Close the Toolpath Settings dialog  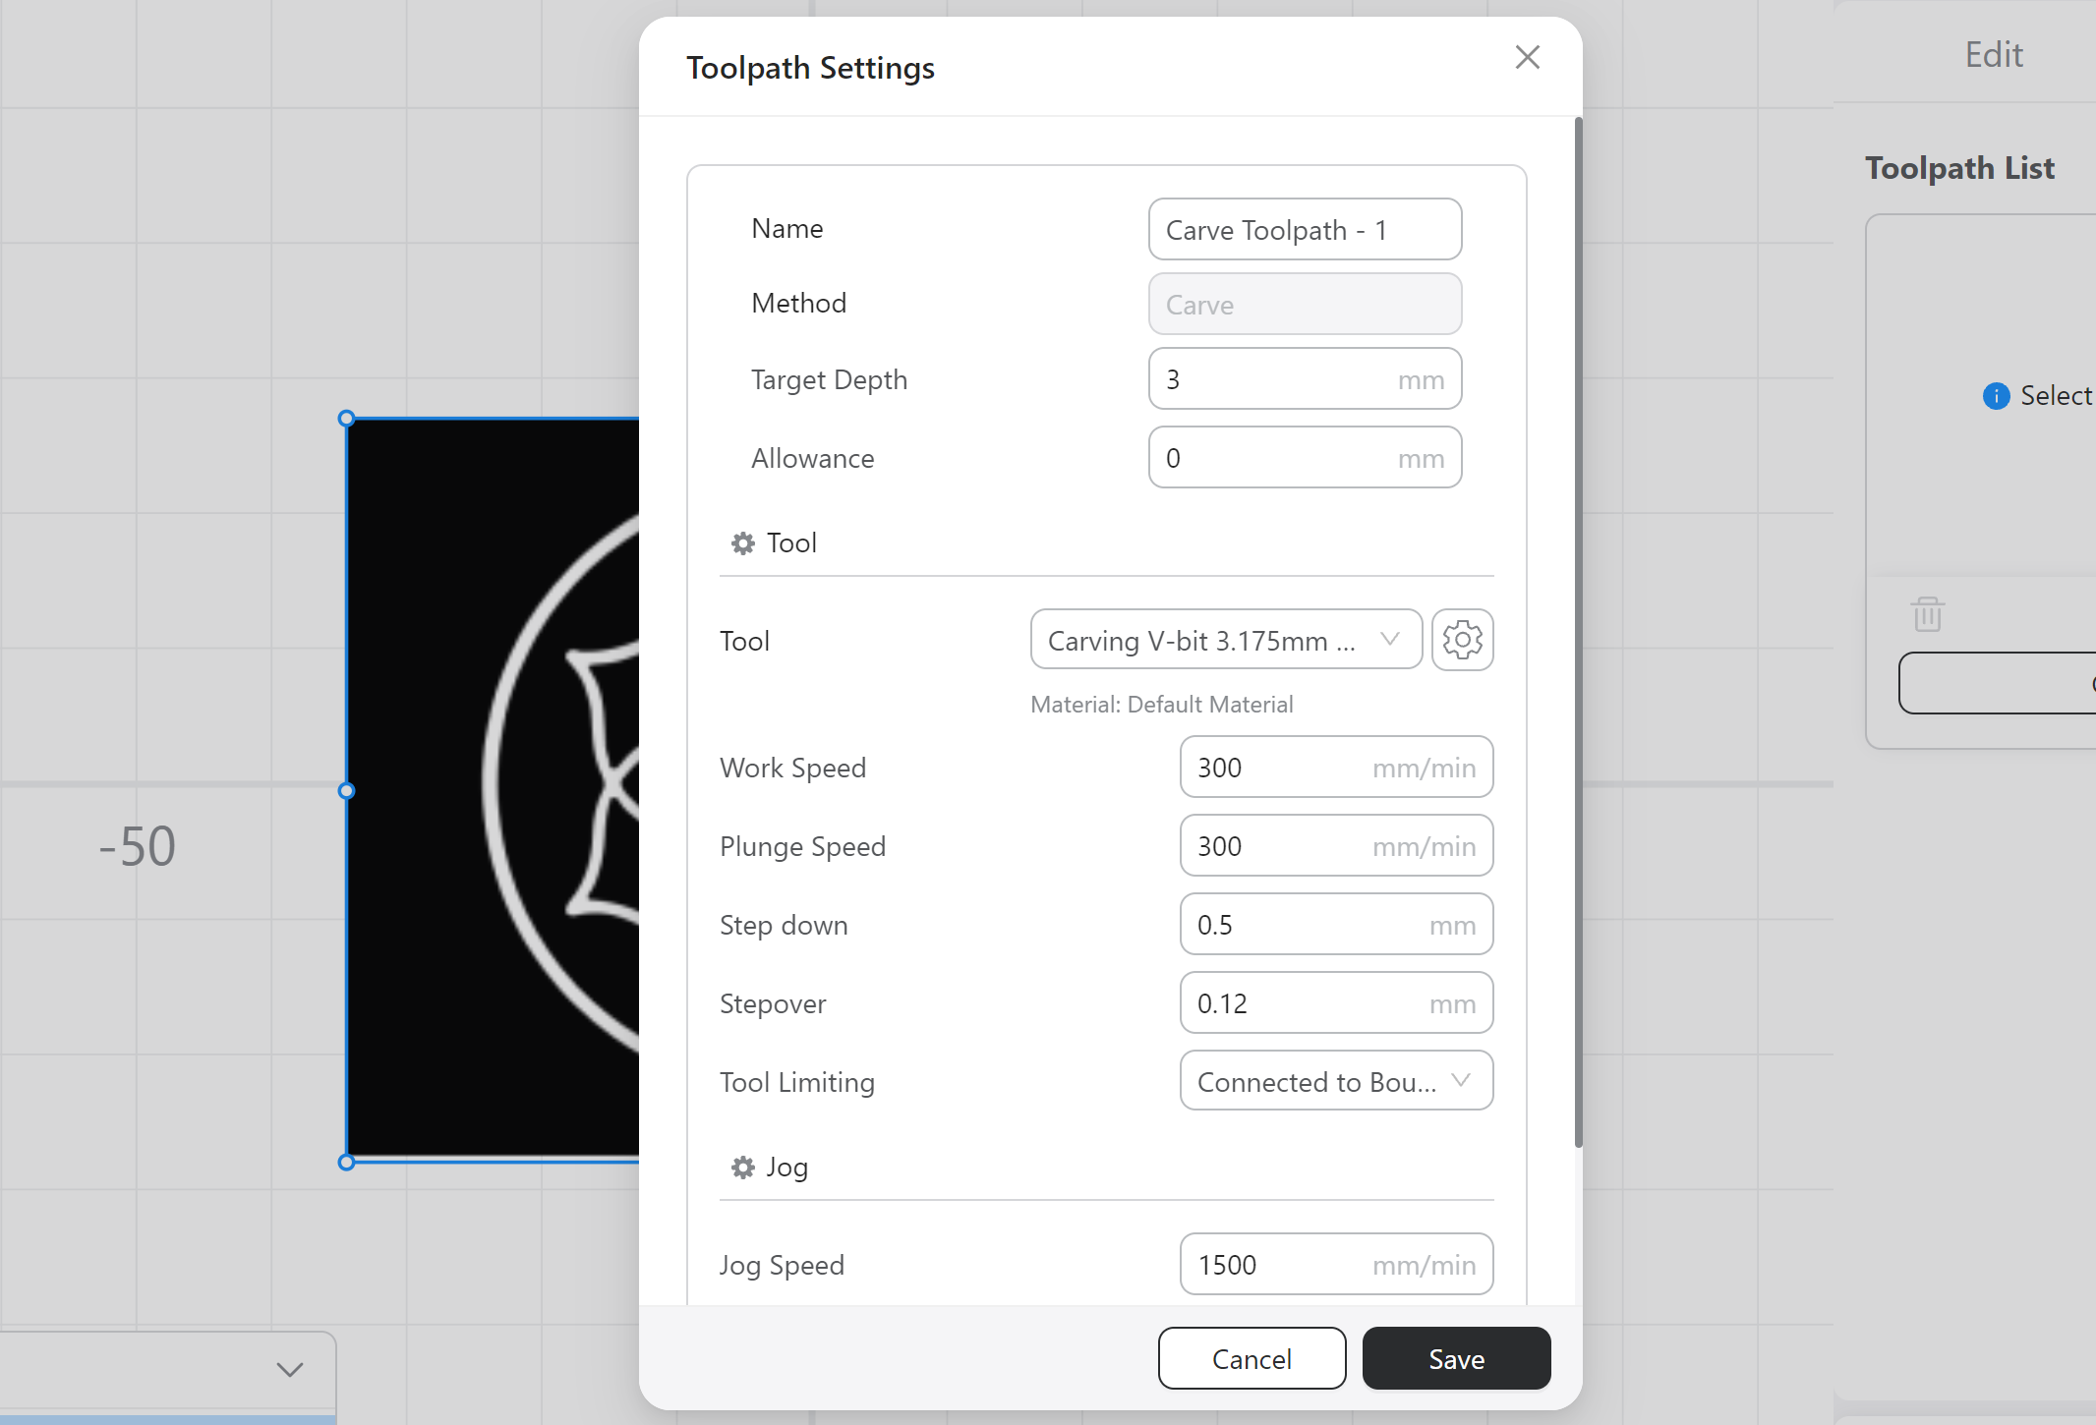coord(1527,57)
